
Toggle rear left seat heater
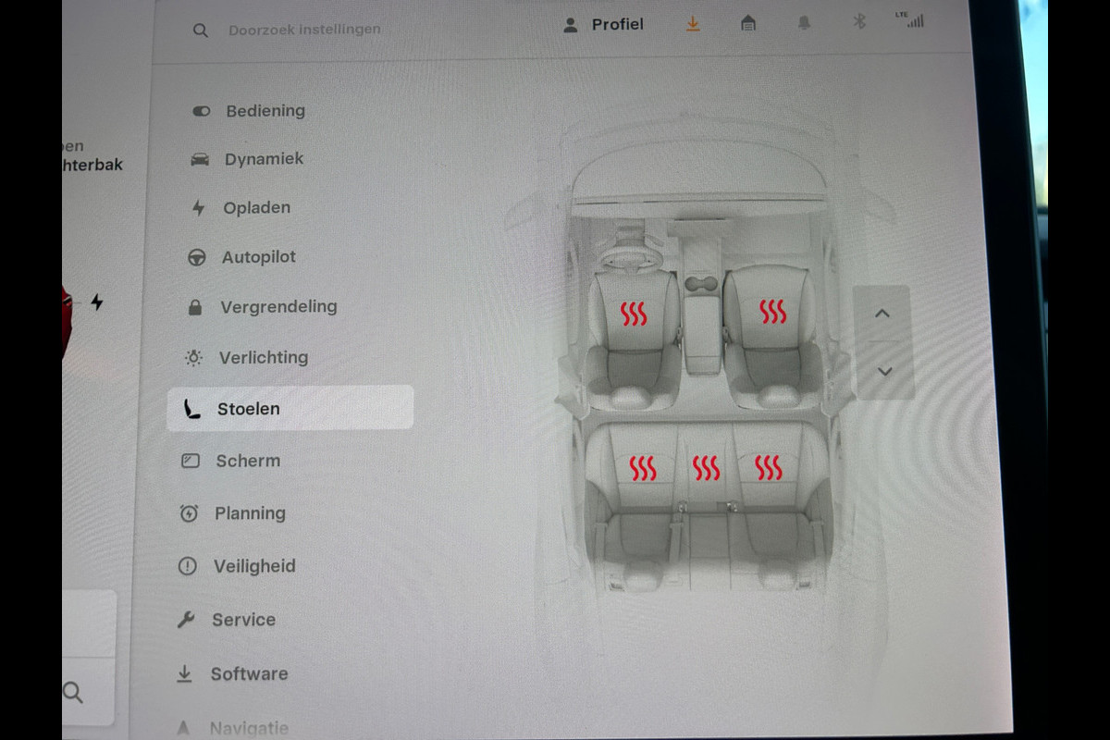coord(643,469)
